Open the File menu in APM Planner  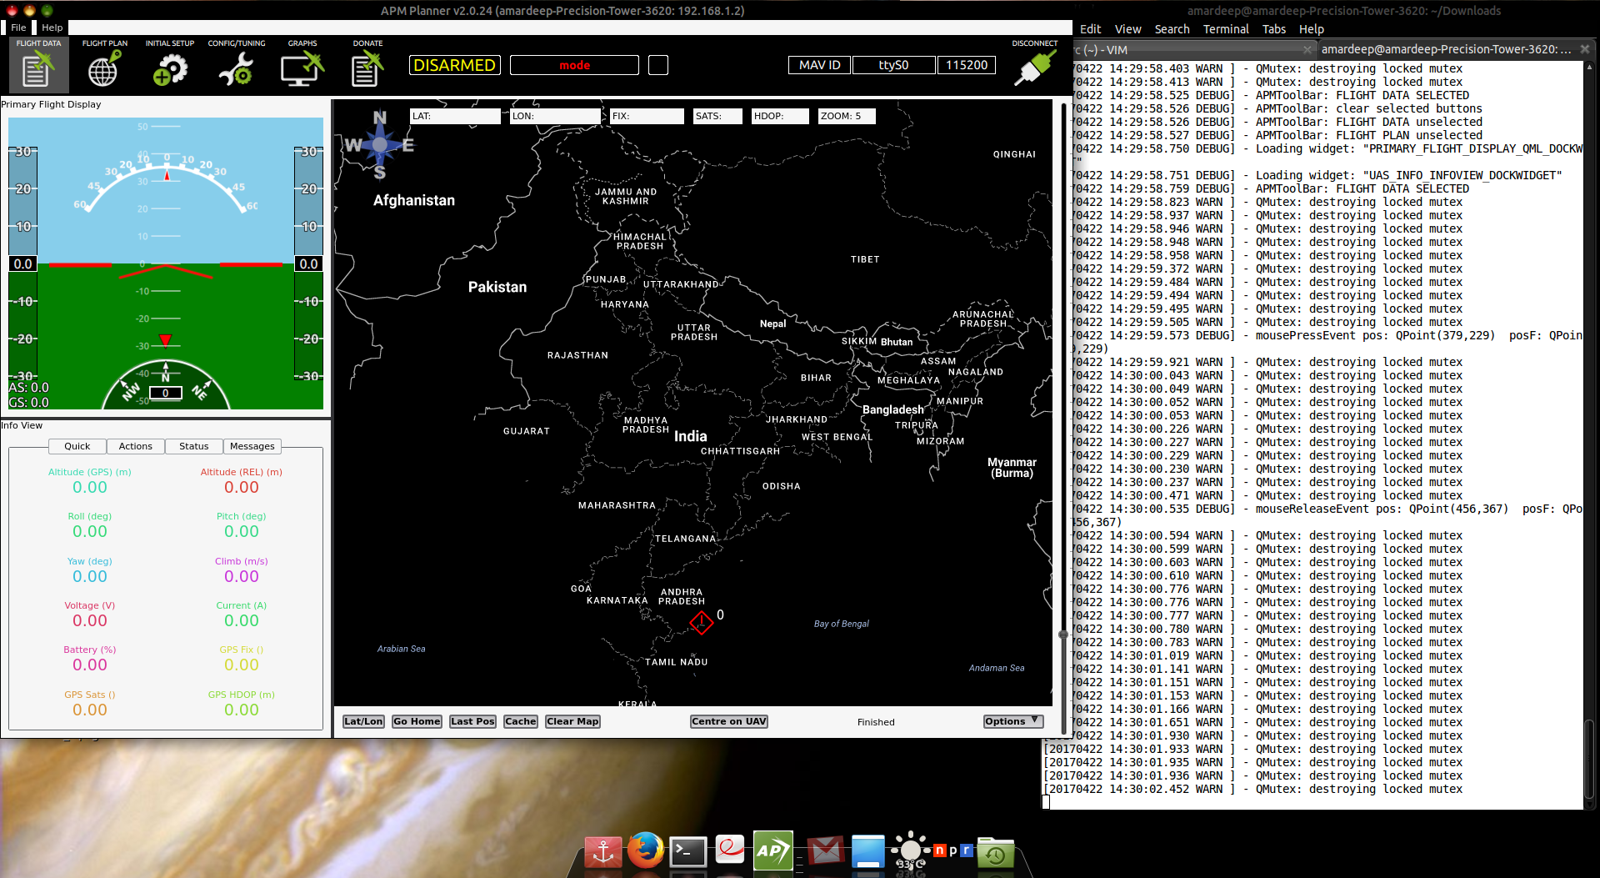pyautogui.click(x=18, y=28)
